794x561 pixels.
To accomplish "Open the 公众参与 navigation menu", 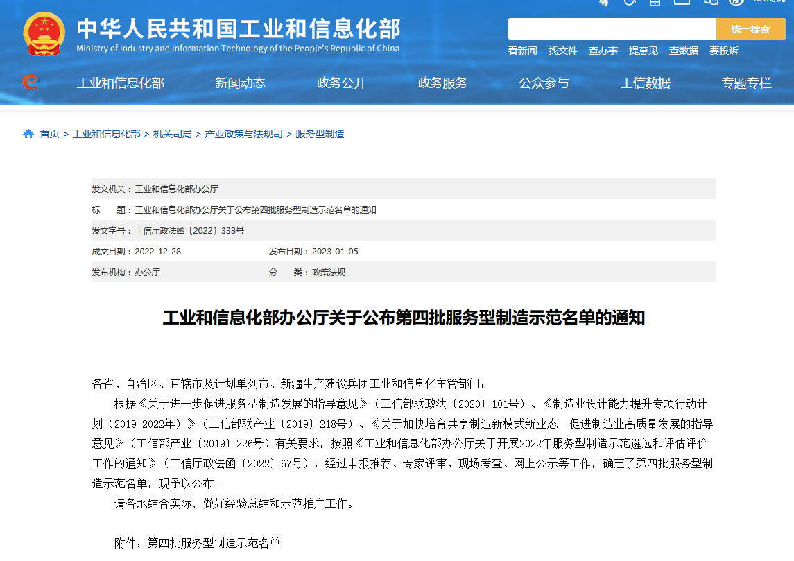I will point(544,83).
